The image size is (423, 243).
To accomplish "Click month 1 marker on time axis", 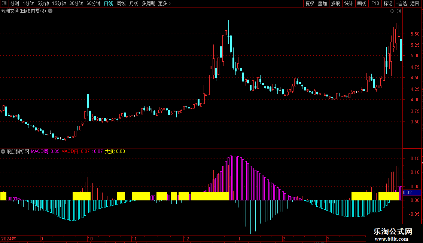I will 239,239.
